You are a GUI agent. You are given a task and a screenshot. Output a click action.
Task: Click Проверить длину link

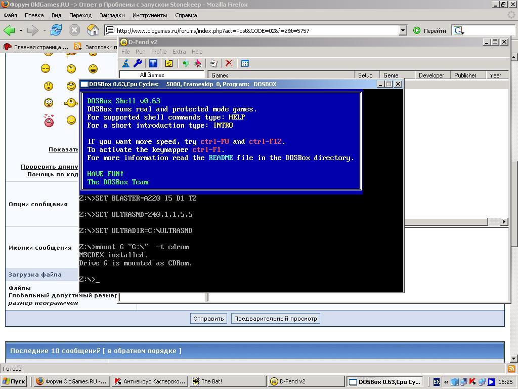pyautogui.click(x=50, y=166)
